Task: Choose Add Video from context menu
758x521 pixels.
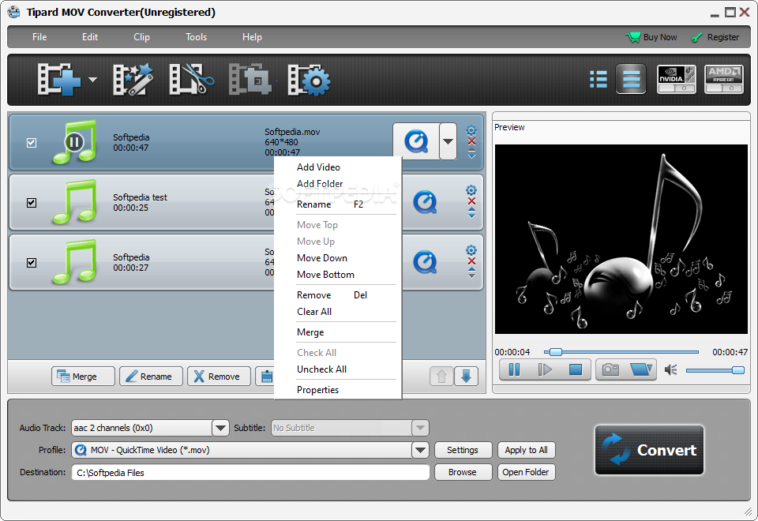Action: (x=338, y=167)
